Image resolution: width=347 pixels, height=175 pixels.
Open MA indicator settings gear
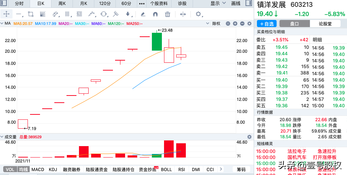(x=249, y=24)
